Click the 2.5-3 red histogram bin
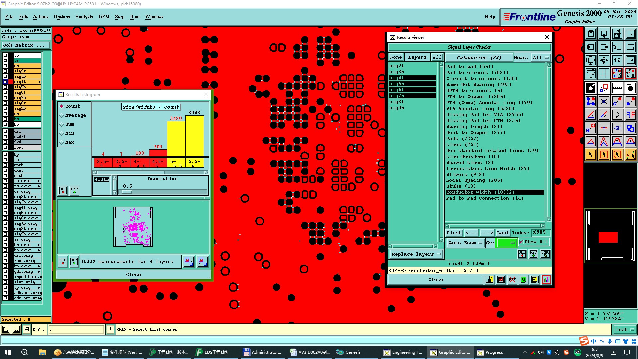Screen dimensions: 638x359 [103, 163]
